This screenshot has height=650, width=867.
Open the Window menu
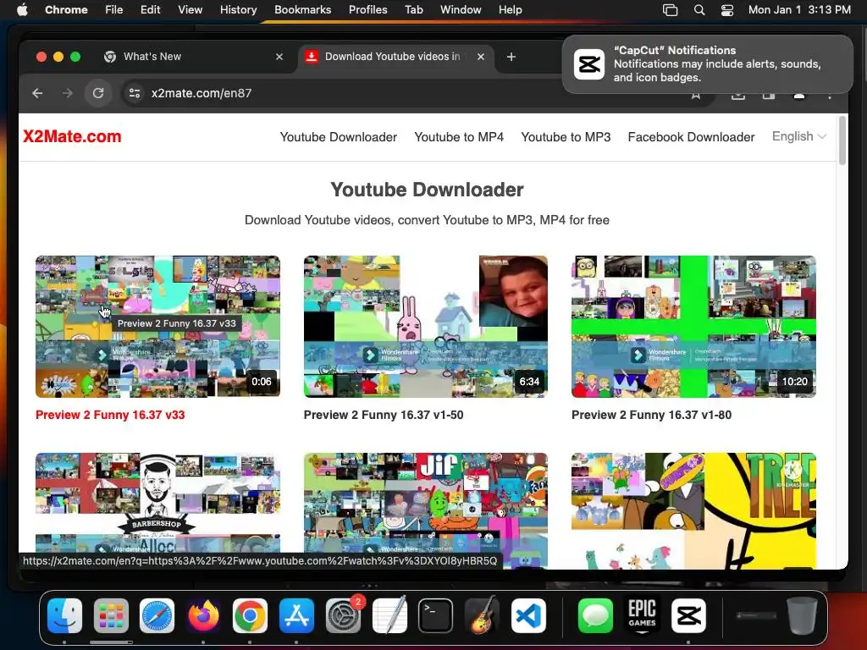point(461,9)
